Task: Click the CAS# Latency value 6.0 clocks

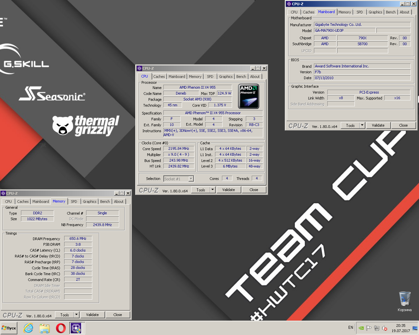Action: tap(78, 250)
